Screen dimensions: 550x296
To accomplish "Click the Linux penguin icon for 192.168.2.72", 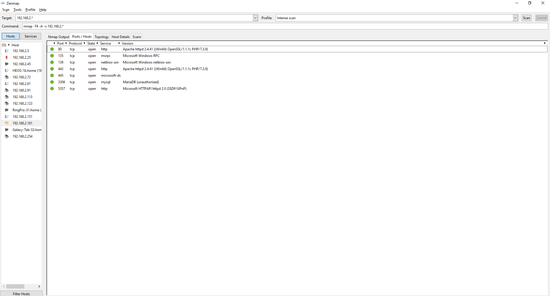I will point(7,77).
